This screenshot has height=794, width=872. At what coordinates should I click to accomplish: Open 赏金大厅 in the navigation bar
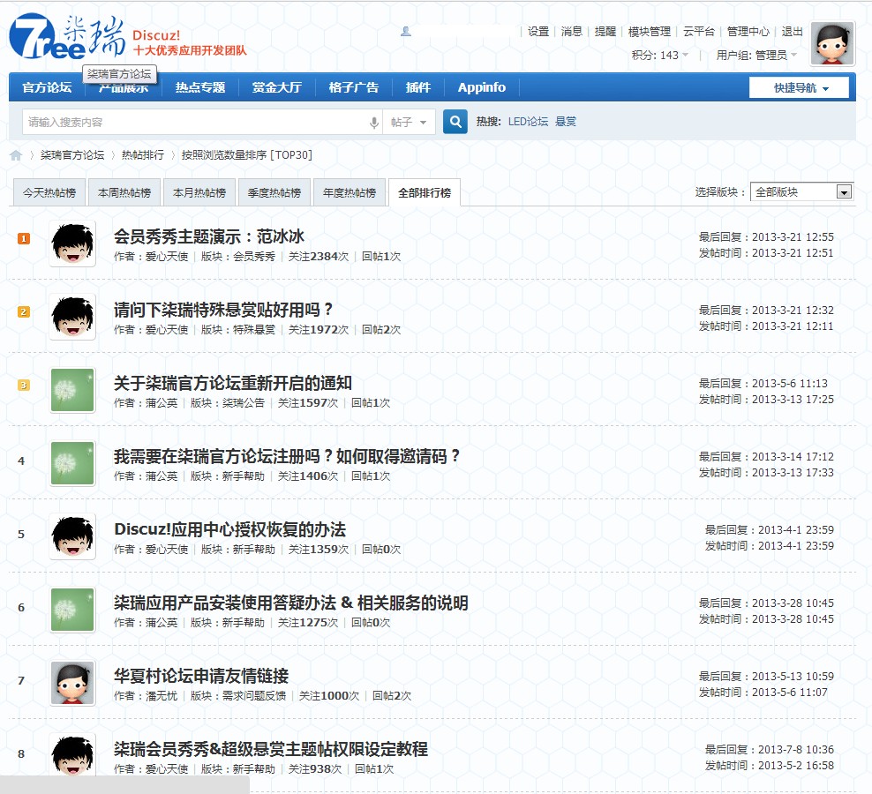[x=276, y=87]
